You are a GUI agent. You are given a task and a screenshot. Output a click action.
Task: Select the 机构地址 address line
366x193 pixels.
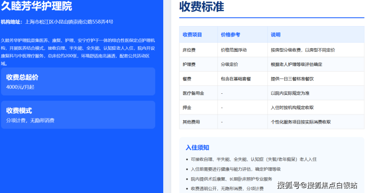57,22
